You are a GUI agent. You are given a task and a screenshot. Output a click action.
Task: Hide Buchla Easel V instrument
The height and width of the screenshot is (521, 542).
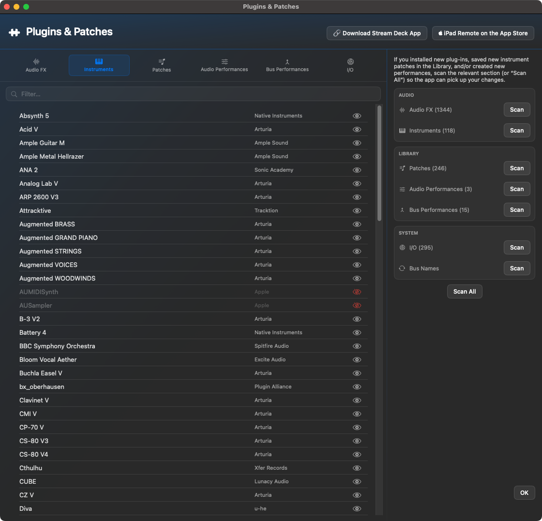click(x=357, y=373)
